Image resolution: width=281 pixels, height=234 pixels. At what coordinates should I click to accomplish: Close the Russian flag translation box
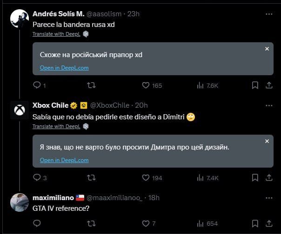click(x=267, y=49)
